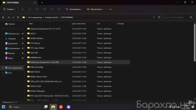Expand recent locations chevron

point(13,17)
